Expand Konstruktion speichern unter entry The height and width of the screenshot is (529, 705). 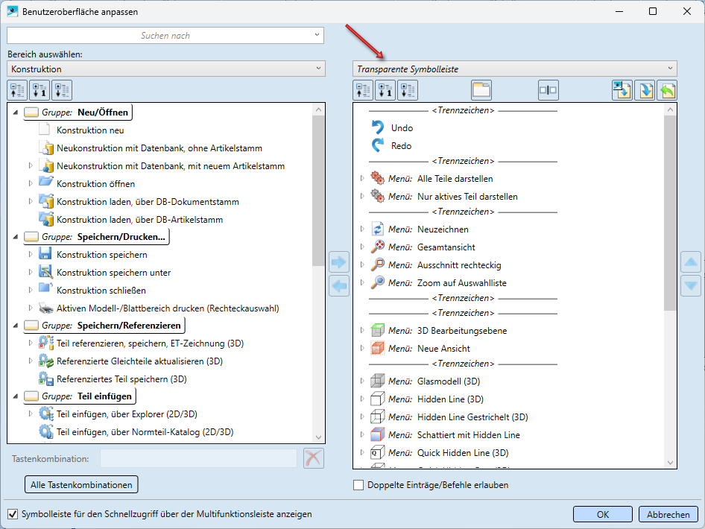pos(31,272)
